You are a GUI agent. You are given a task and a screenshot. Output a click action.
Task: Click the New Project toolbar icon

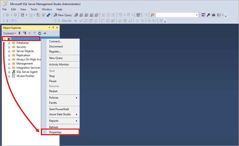[x=22, y=15]
